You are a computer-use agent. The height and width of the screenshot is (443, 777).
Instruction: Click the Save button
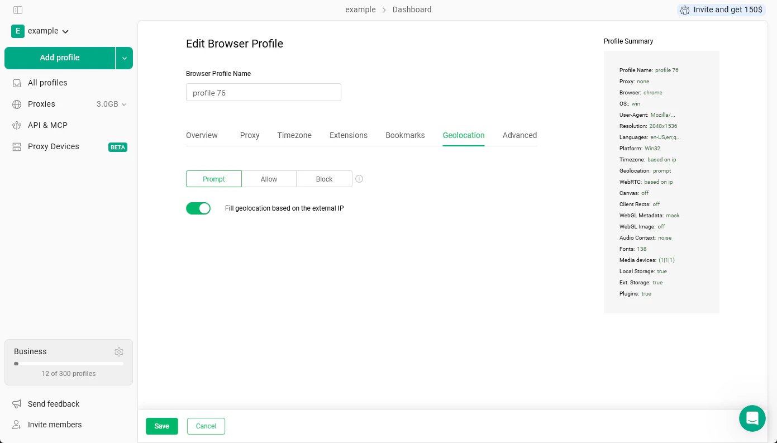[162, 426]
